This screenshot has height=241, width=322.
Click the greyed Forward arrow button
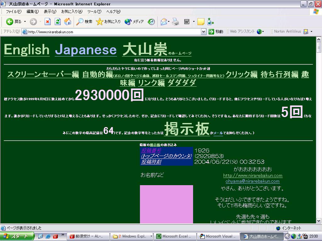pyautogui.click(x=33, y=22)
